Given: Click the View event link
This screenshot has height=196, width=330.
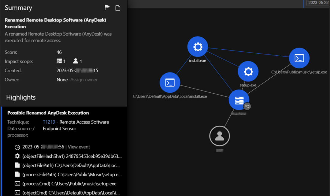Looking at the screenshot, I should (x=79, y=147).
